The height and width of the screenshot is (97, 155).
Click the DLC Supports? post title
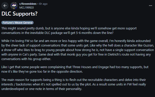19,14
